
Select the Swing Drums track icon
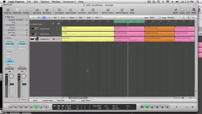coord(37,29)
